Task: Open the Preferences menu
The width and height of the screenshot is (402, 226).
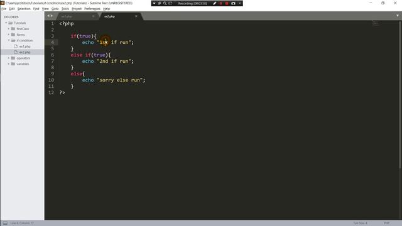Action: tap(92, 9)
